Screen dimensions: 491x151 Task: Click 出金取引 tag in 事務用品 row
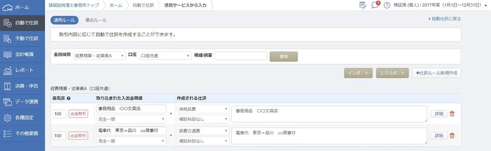(x=78, y=114)
